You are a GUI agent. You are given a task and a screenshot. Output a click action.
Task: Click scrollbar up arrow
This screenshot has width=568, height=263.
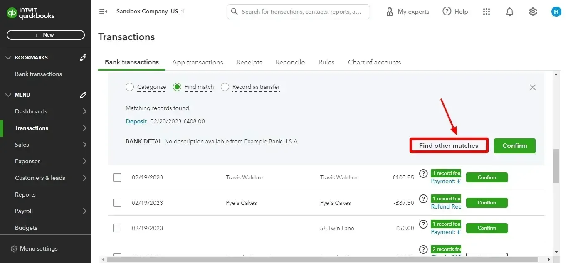[556, 75]
